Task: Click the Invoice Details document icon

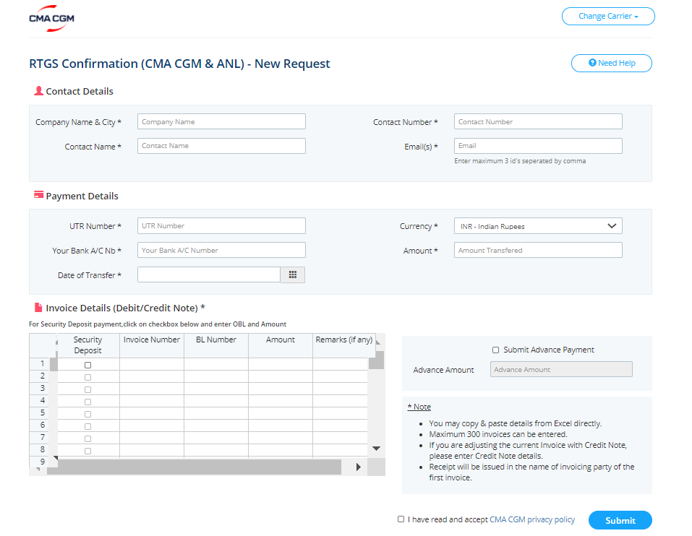Action: coord(38,308)
